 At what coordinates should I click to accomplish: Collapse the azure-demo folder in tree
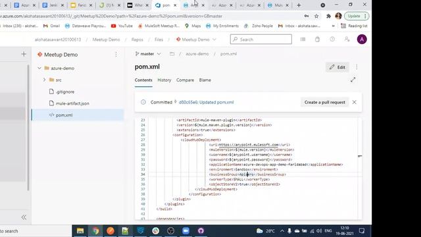pyautogui.click(x=39, y=68)
